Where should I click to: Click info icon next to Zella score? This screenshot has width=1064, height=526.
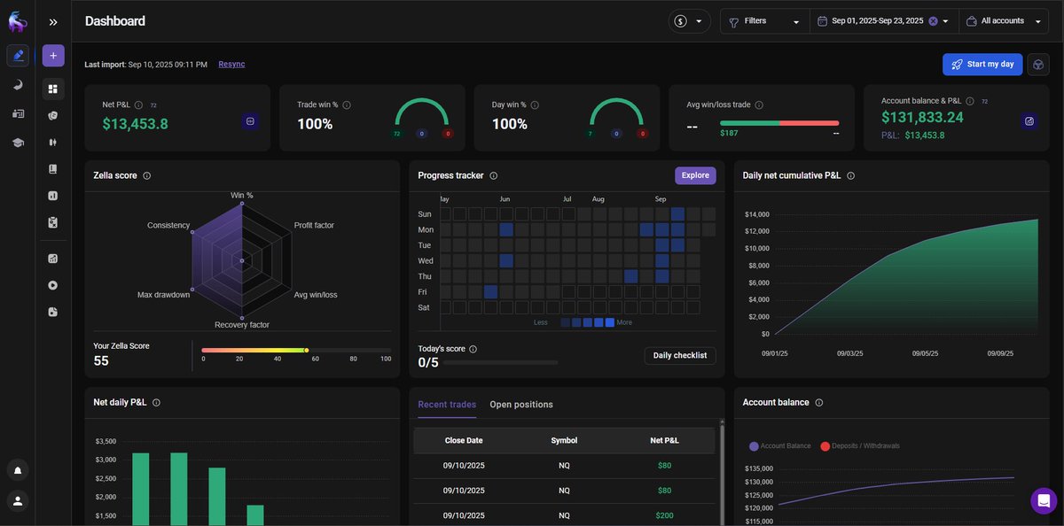click(x=147, y=175)
